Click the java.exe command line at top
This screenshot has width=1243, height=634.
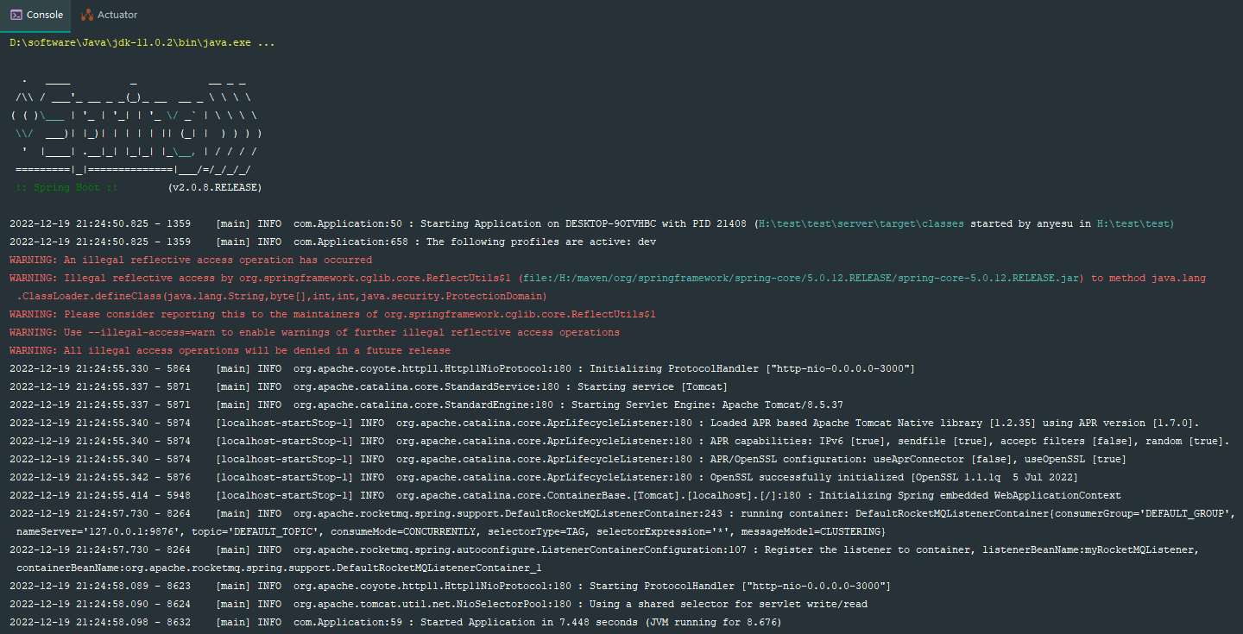142,42
